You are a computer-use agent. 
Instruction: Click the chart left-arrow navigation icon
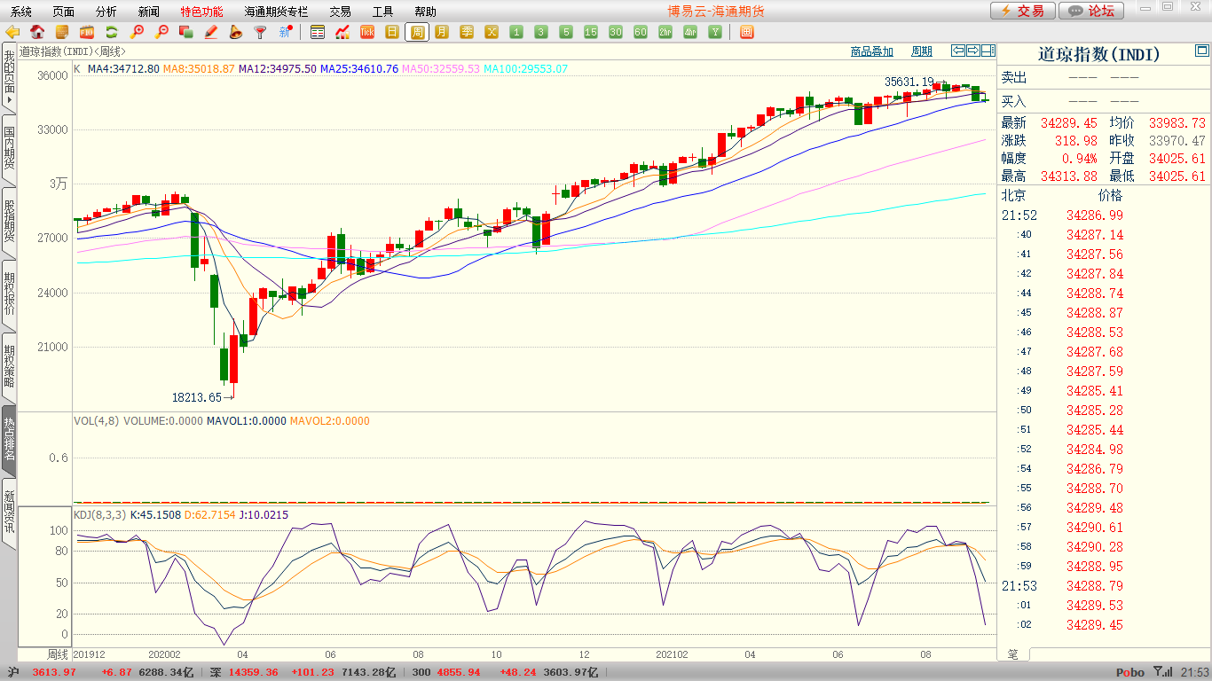(x=958, y=51)
